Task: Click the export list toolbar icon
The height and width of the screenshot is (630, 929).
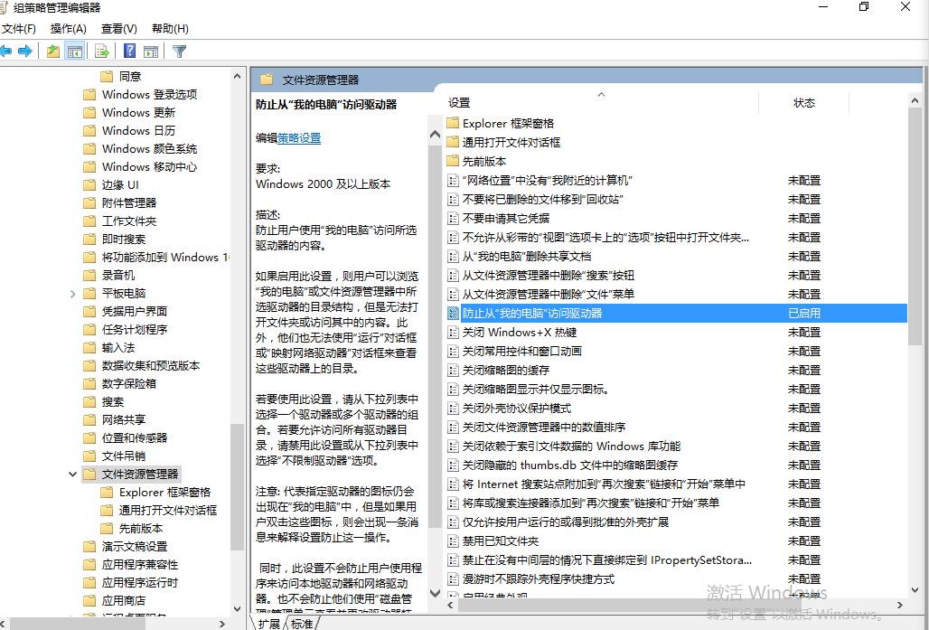Action: (101, 50)
